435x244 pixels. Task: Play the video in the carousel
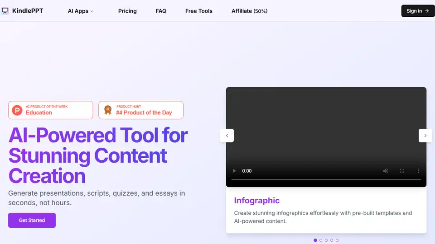tap(234, 171)
